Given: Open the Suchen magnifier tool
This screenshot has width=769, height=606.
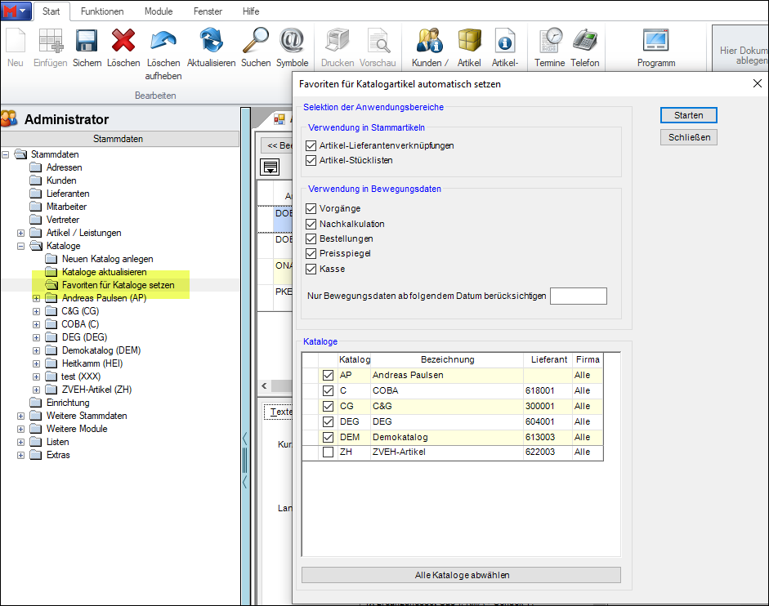Looking at the screenshot, I should tap(256, 41).
